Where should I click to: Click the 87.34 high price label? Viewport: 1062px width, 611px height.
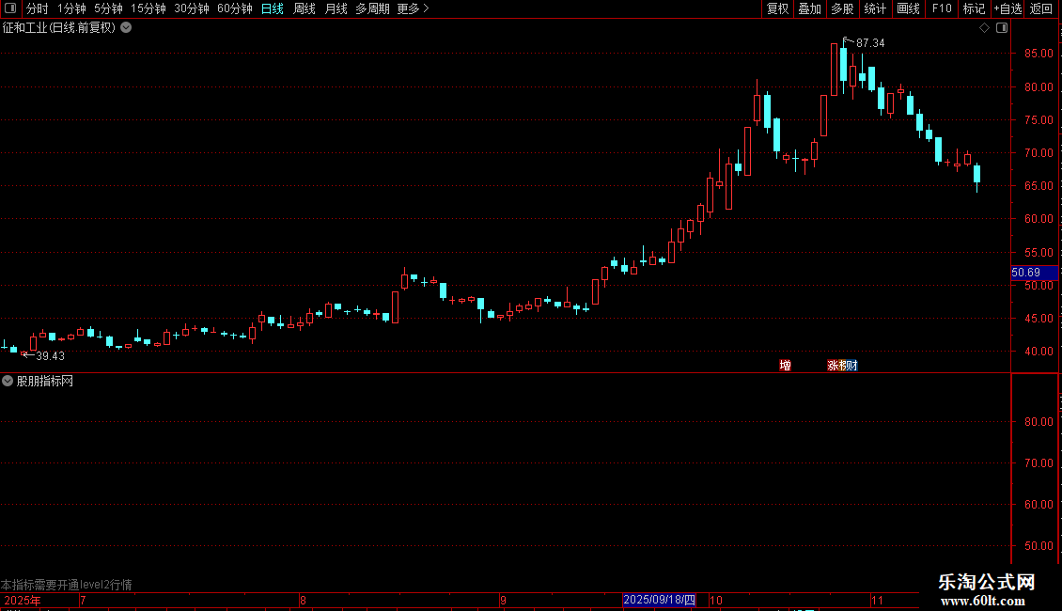870,43
